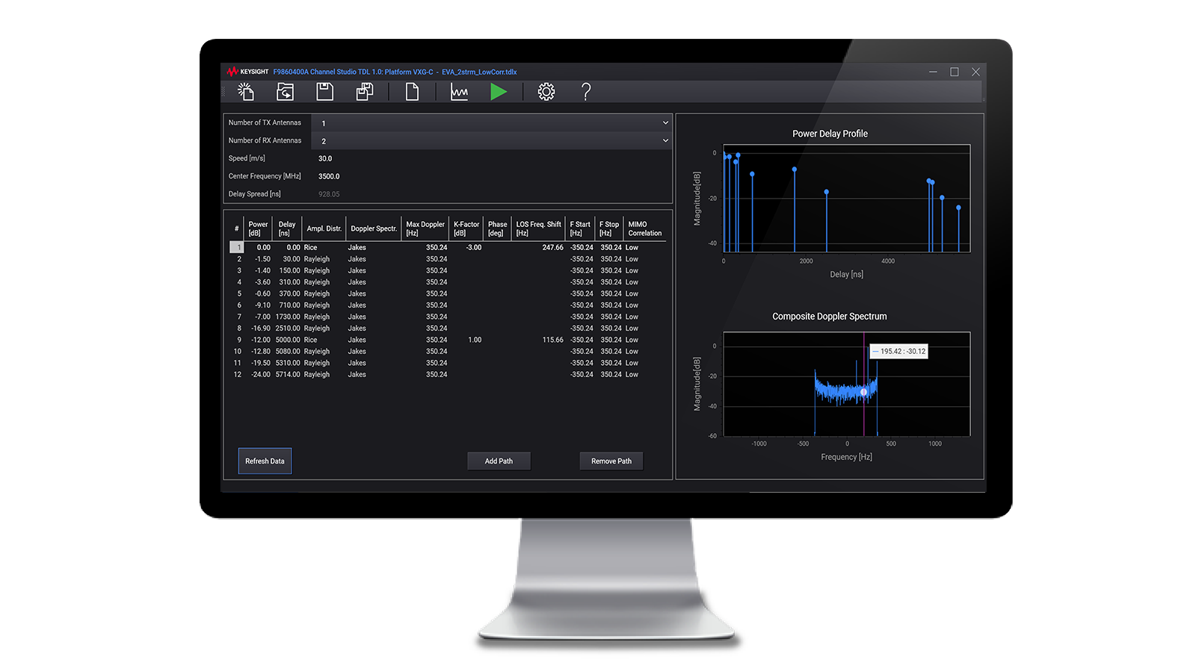Select row number 1 in the paths table
Image resolution: width=1196 pixels, height=672 pixels.
pyautogui.click(x=237, y=248)
